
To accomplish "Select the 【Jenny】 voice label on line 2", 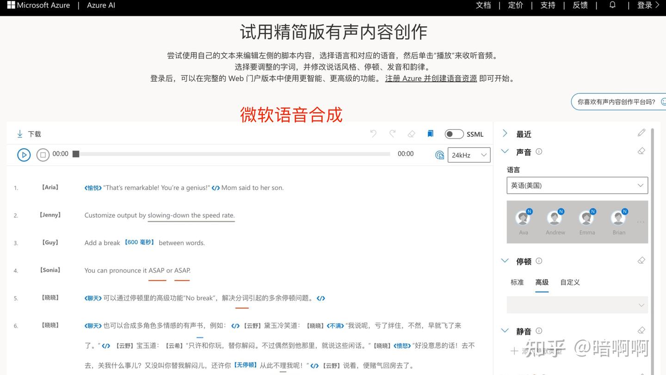I will pyautogui.click(x=50, y=215).
